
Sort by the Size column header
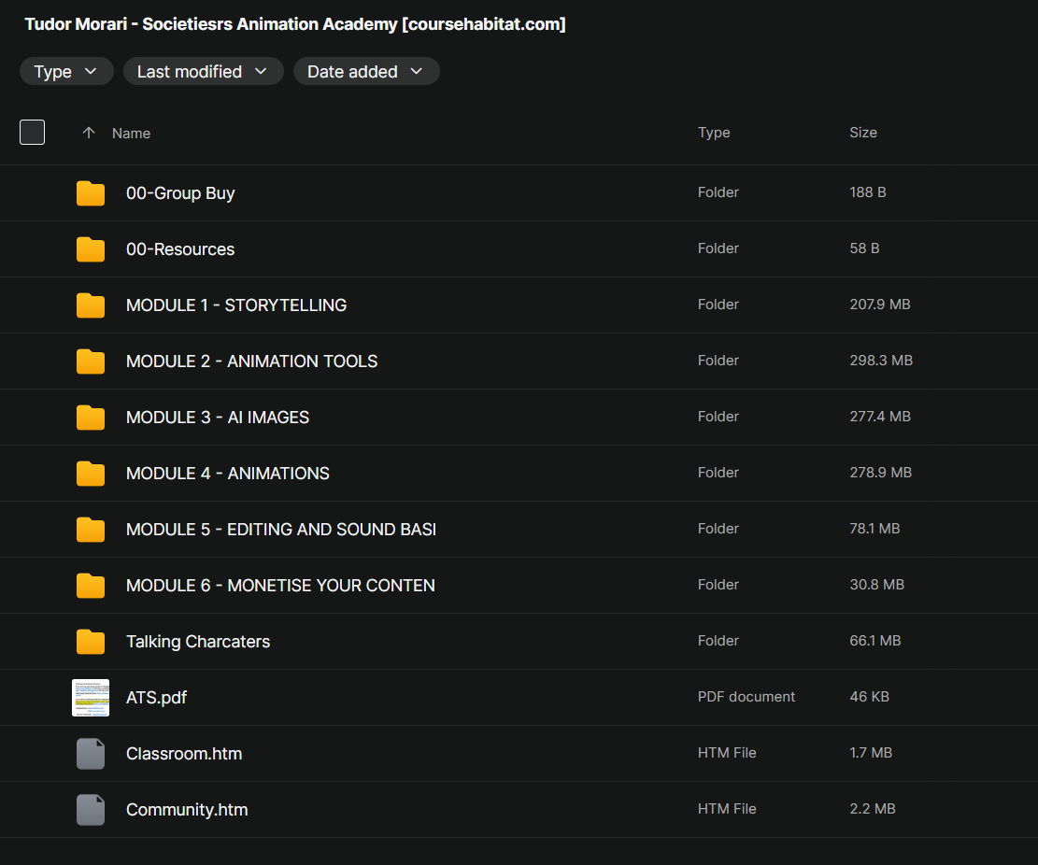pyautogui.click(x=863, y=133)
